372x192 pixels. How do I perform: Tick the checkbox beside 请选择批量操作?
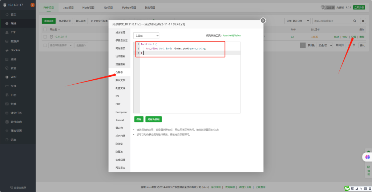45,45
